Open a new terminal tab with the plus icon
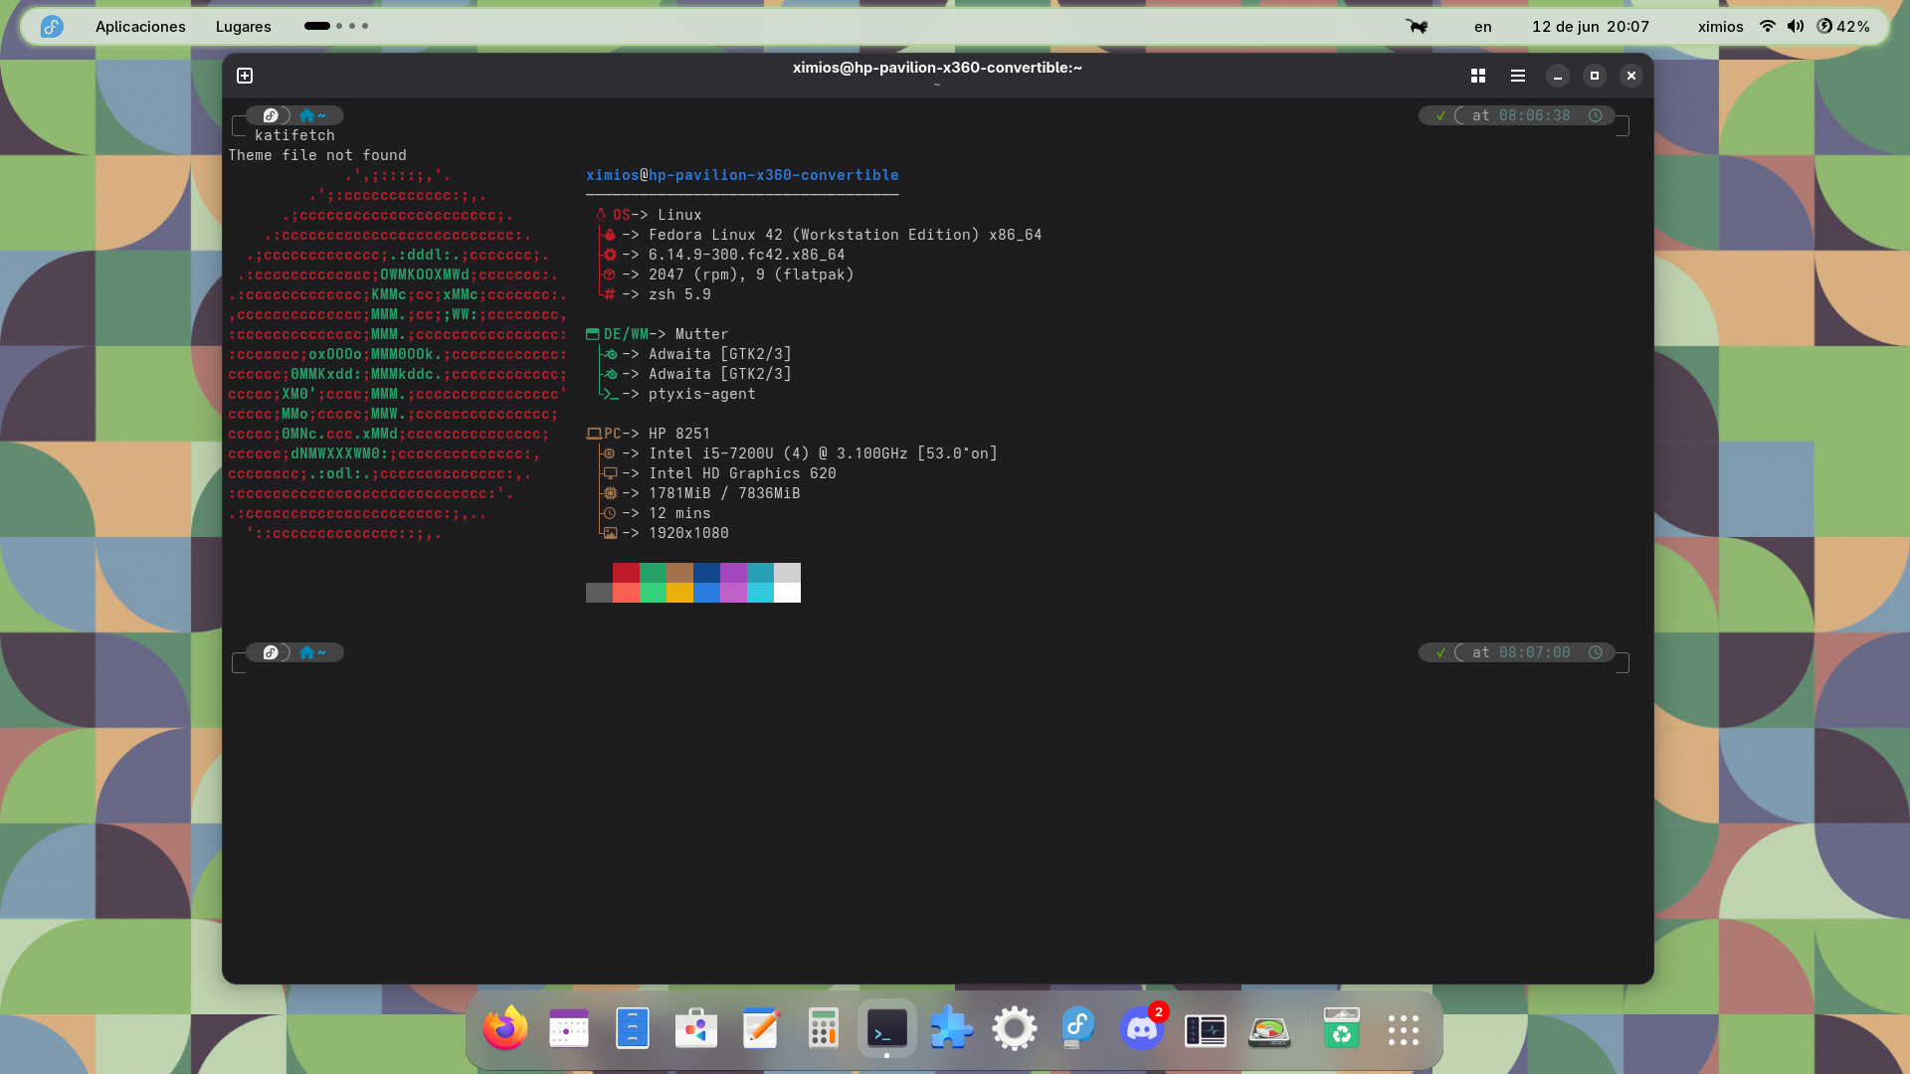 click(x=245, y=75)
